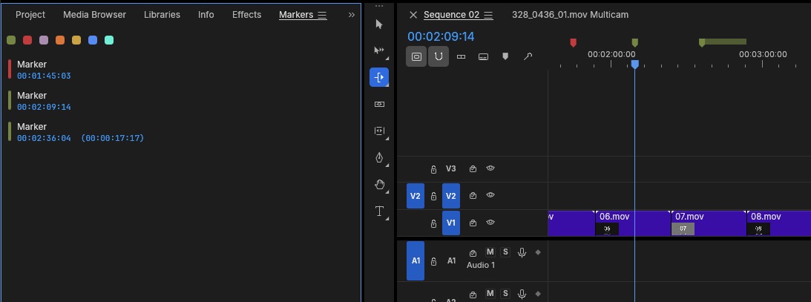The height and width of the screenshot is (302, 811).
Task: Hide V3 track output eye
Action: coord(490,168)
